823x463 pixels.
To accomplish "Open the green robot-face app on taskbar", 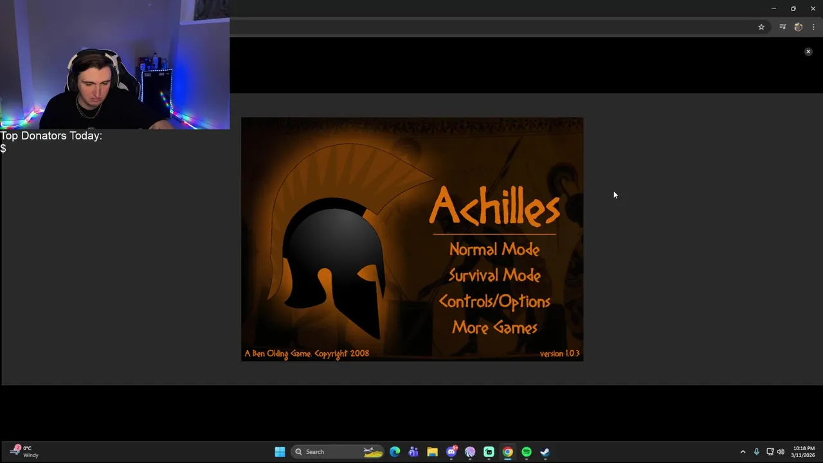I will pyautogui.click(x=489, y=452).
